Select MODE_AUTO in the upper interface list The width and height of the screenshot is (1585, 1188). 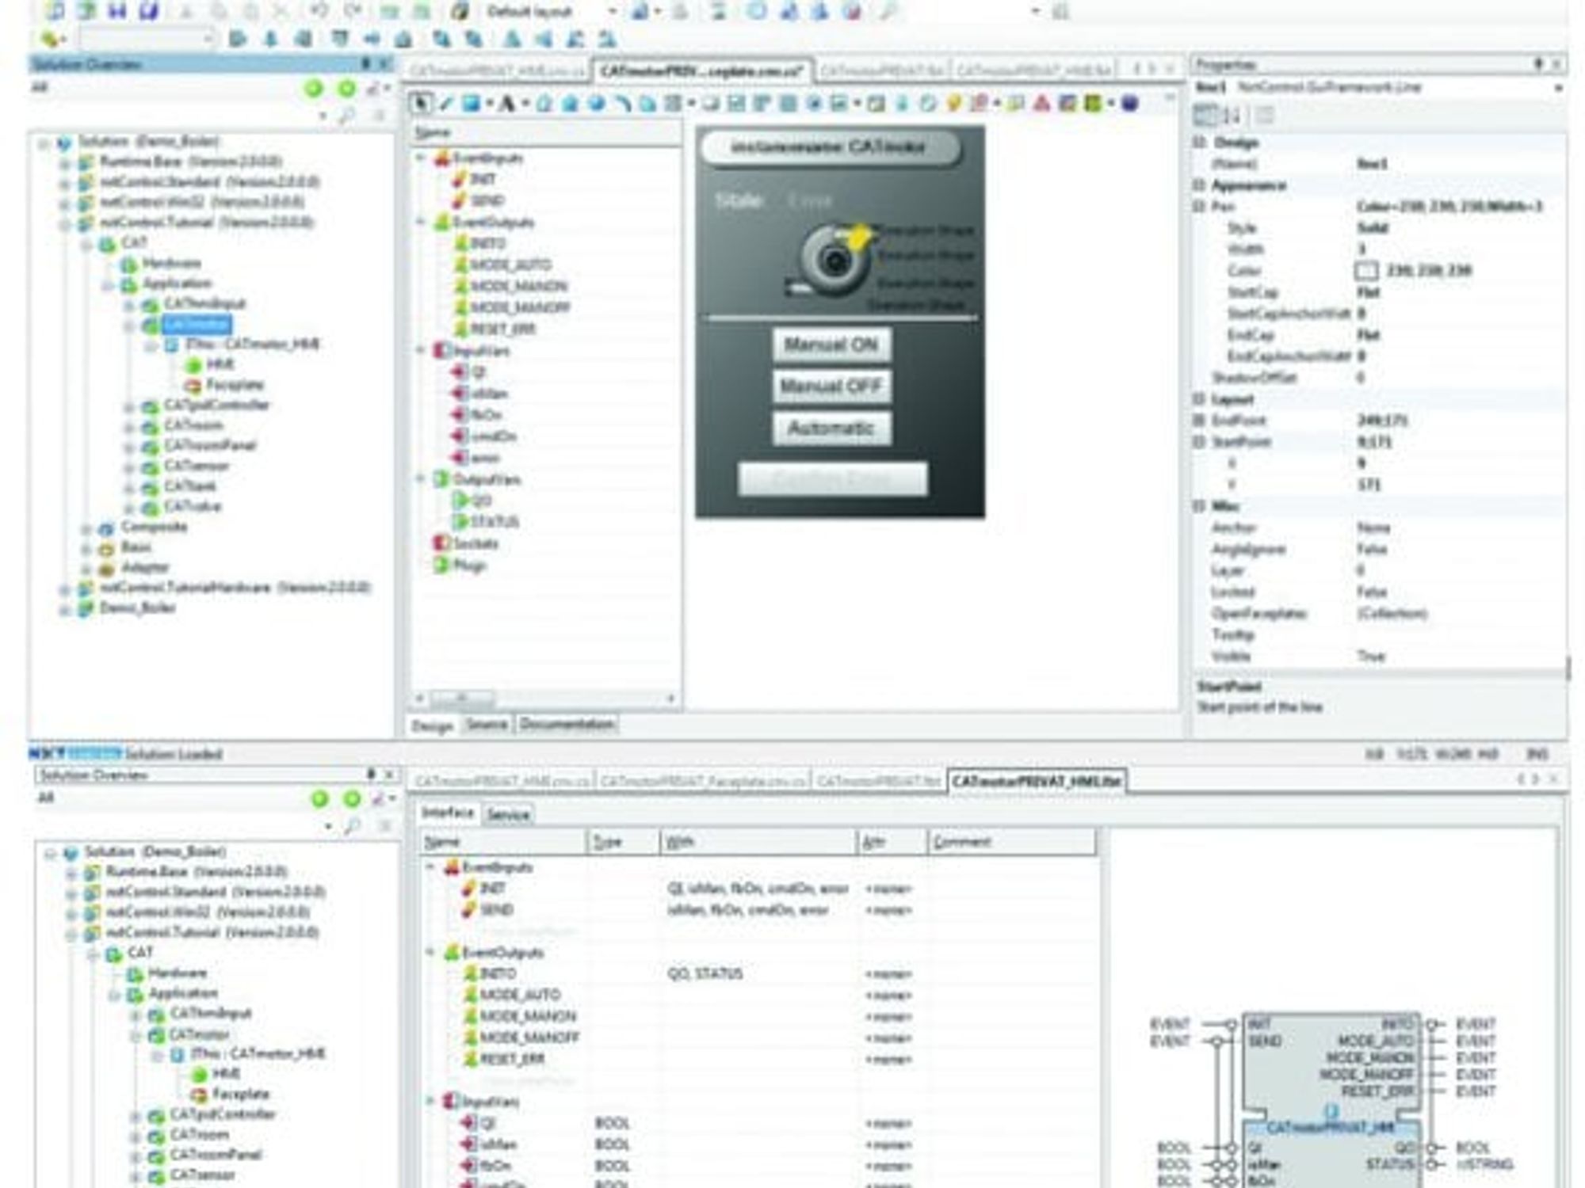tap(510, 265)
